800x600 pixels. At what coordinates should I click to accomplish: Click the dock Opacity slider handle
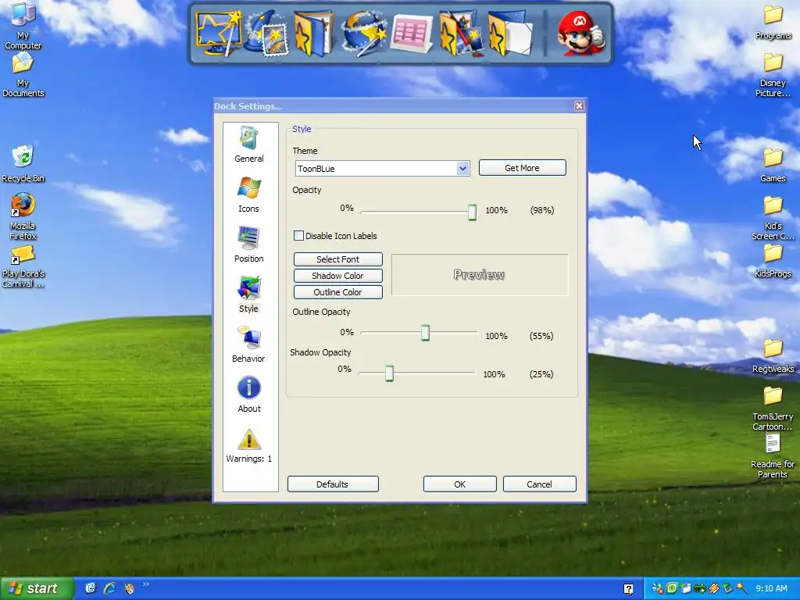tap(472, 212)
